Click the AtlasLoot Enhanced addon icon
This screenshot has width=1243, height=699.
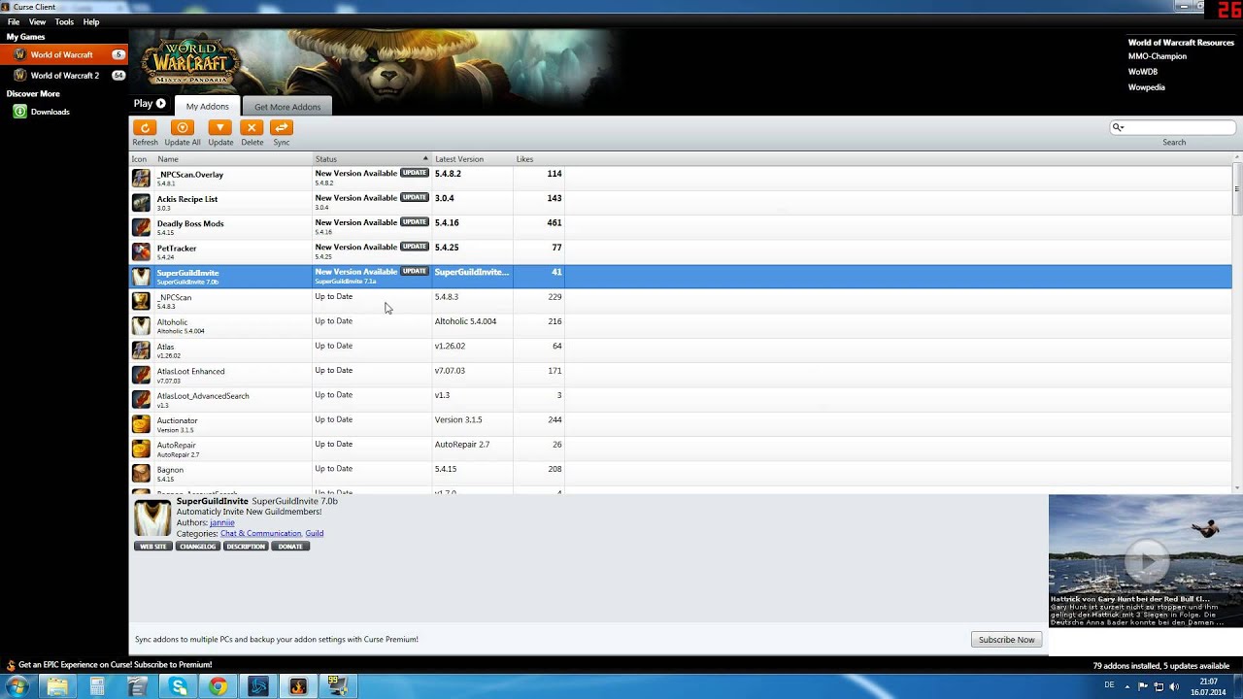point(141,375)
